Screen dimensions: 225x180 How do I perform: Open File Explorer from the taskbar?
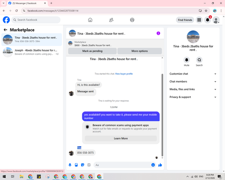coord(22,176)
